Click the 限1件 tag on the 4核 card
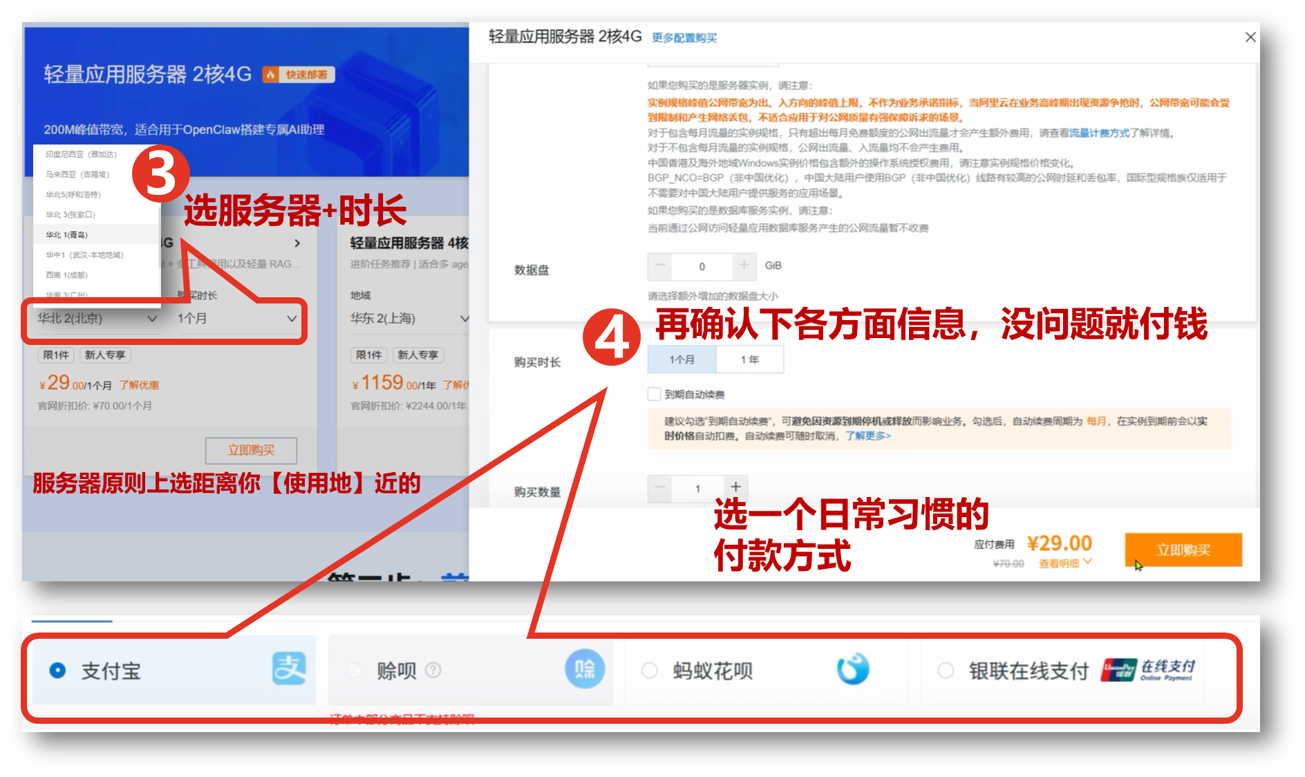This screenshot has height=777, width=1305. (x=368, y=355)
